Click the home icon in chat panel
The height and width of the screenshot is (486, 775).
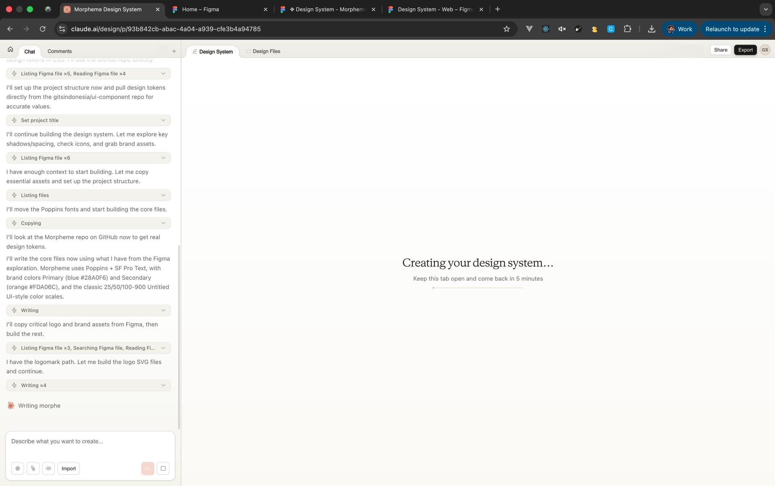pos(10,50)
